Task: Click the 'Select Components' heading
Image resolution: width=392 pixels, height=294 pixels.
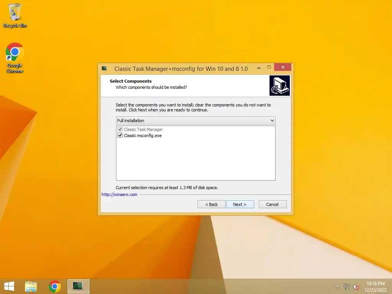Action: 131,81
